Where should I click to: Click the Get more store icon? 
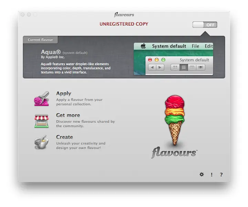tap(41, 121)
